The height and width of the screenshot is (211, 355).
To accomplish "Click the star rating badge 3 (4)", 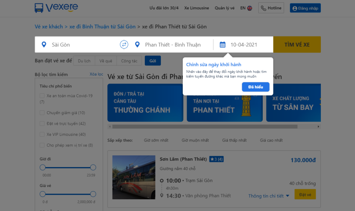I will tap(216, 159).
